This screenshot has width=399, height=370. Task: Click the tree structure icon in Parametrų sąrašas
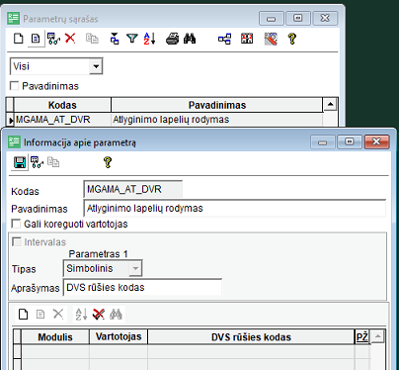point(224,39)
